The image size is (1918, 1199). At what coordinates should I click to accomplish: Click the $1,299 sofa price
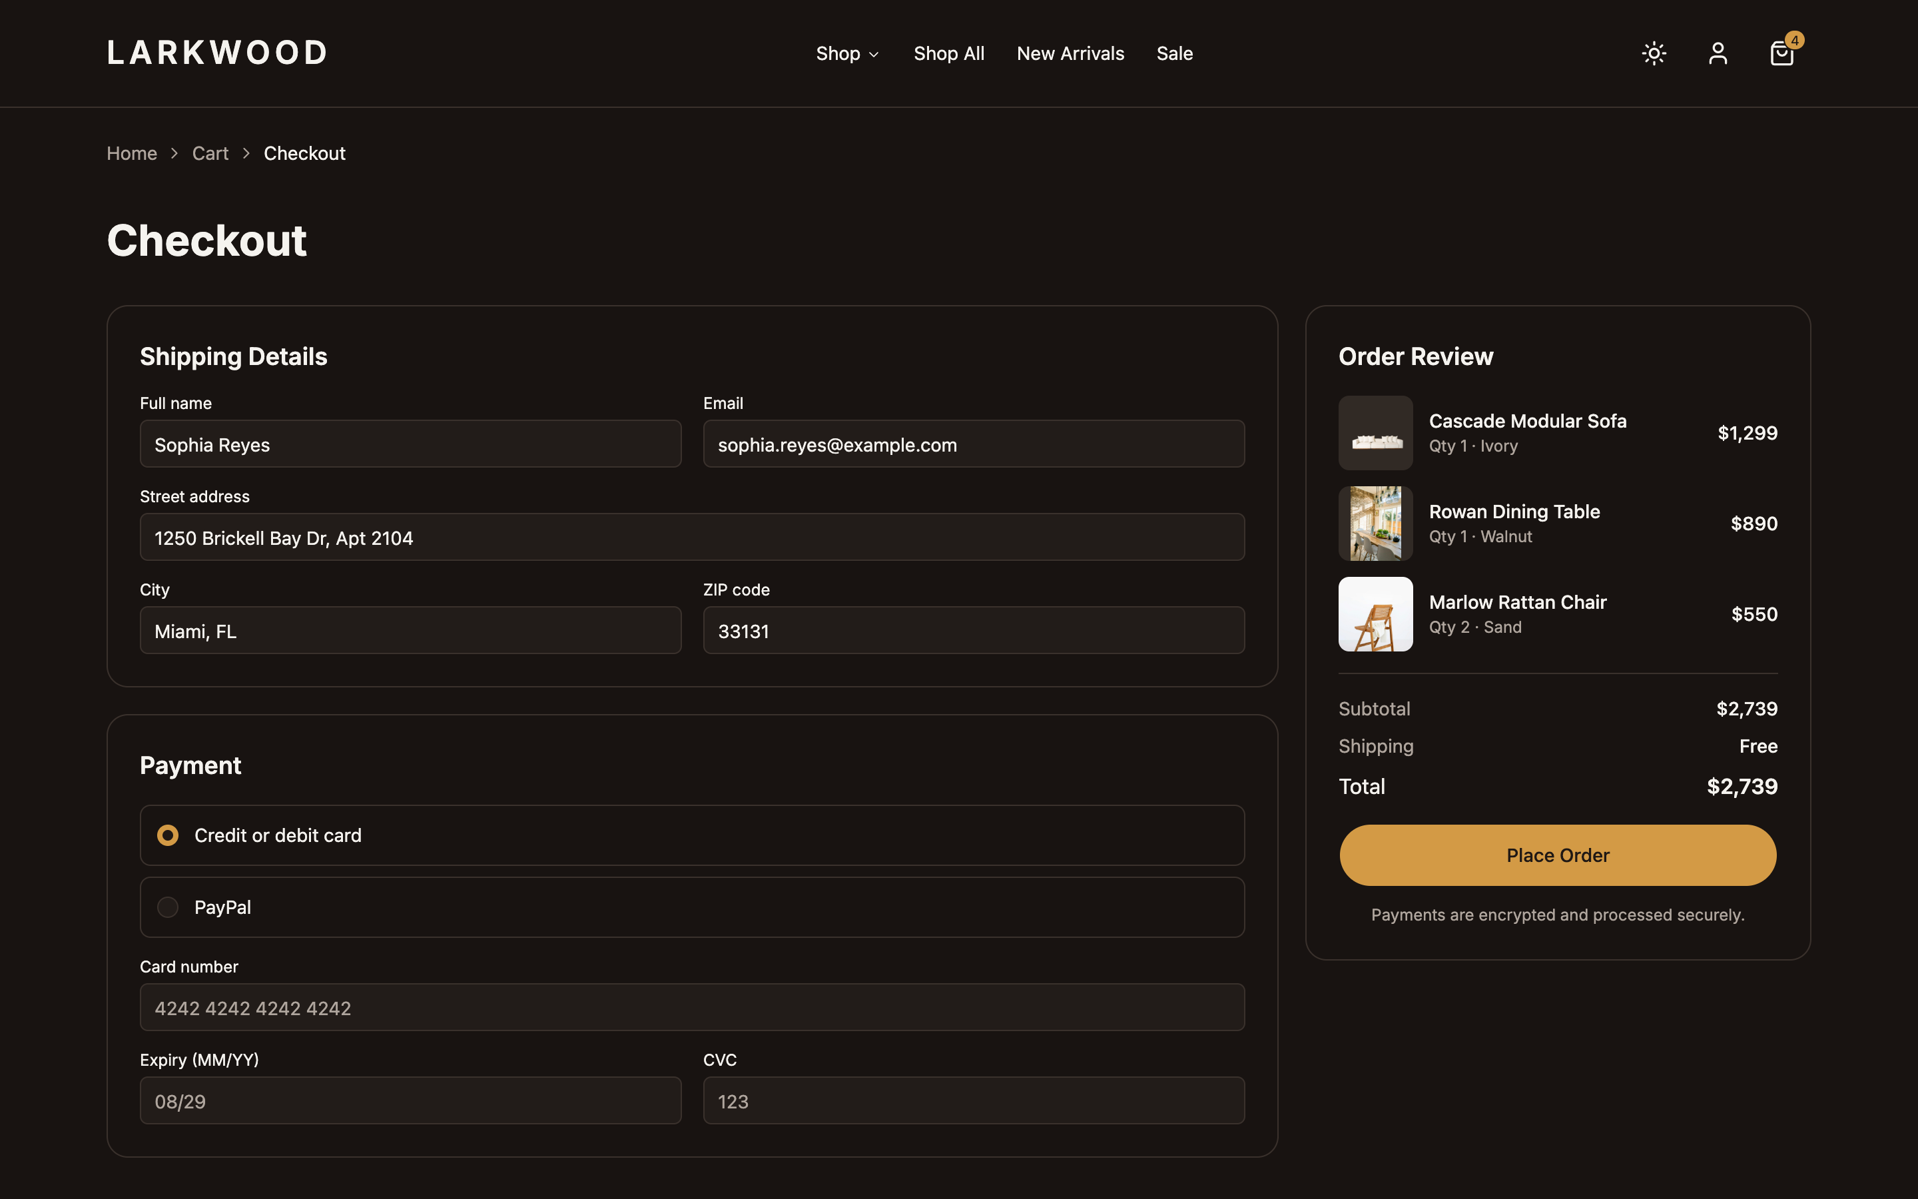1747,433
